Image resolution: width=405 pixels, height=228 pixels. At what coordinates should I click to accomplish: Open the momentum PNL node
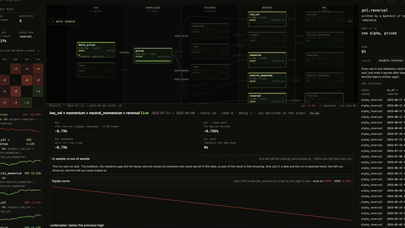324,60
